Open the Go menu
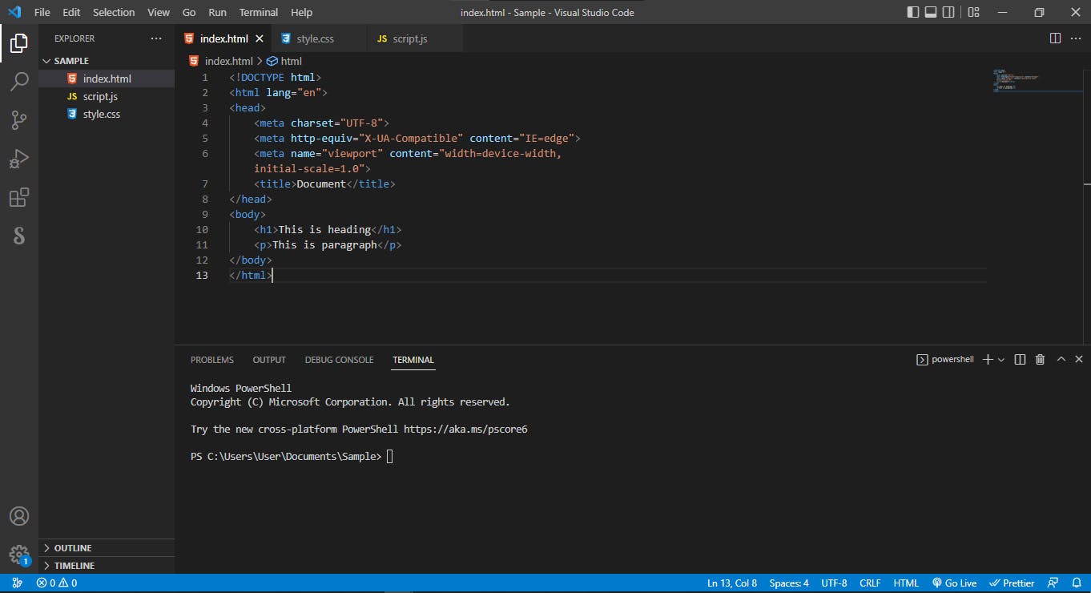Screen dimensions: 1091x593 click(x=189, y=12)
